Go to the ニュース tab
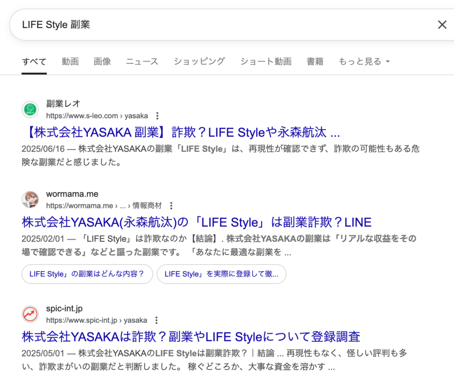Viewport: 454px width, 388px height. (142, 61)
